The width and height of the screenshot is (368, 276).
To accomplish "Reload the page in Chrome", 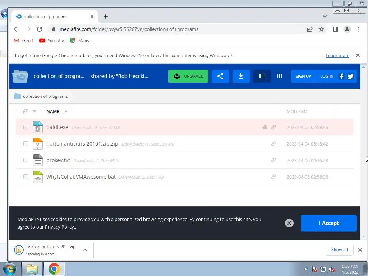I will pyautogui.click(x=40, y=29).
